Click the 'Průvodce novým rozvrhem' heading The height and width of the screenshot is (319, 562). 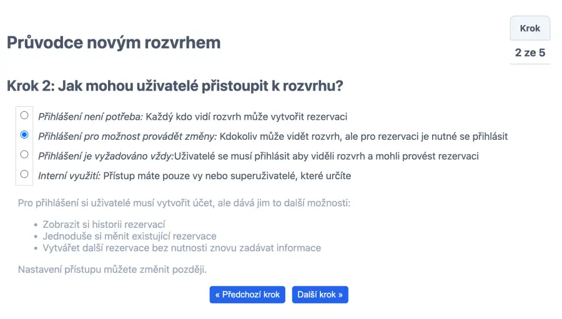tap(114, 42)
